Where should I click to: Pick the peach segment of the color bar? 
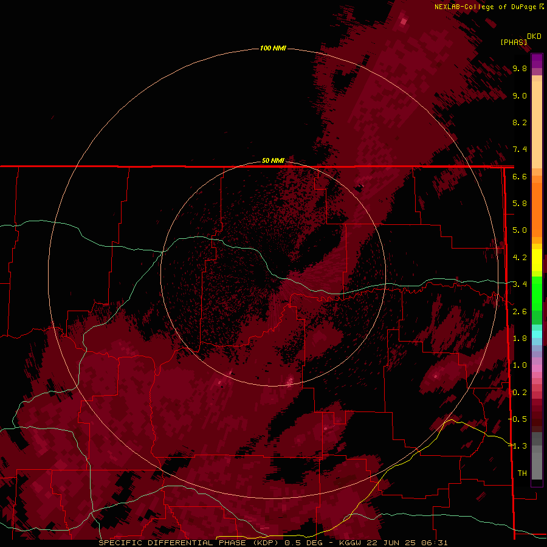pos(537,122)
